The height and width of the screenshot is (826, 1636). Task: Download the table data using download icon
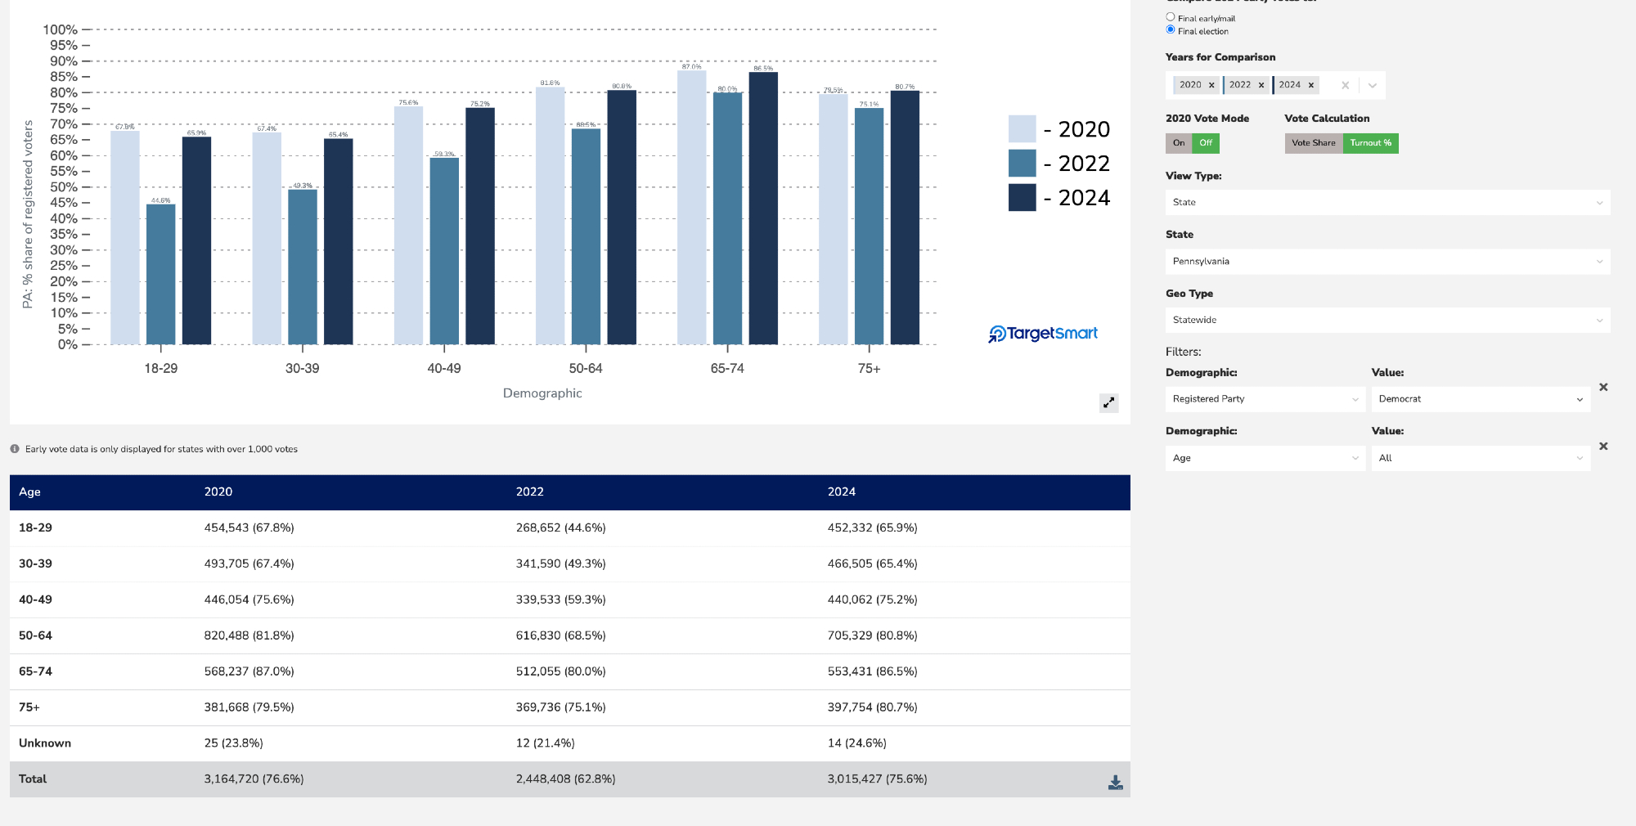click(x=1115, y=783)
